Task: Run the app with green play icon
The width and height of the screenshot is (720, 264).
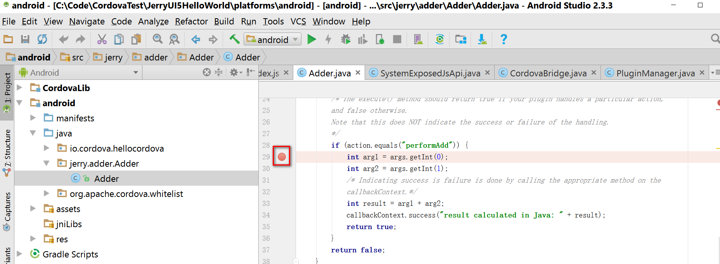Action: coord(312,39)
